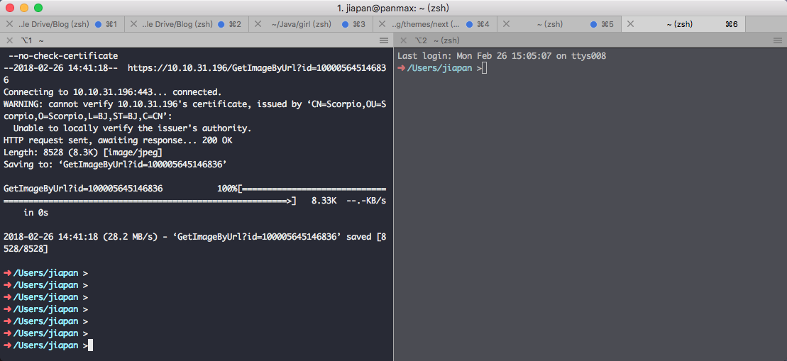
Task: Select the ⌘5 zsh tab
Action: 550,24
